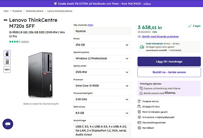Click the Fungerar som ny icon
The width and height of the screenshot is (203, 138).
[x=139, y=101]
